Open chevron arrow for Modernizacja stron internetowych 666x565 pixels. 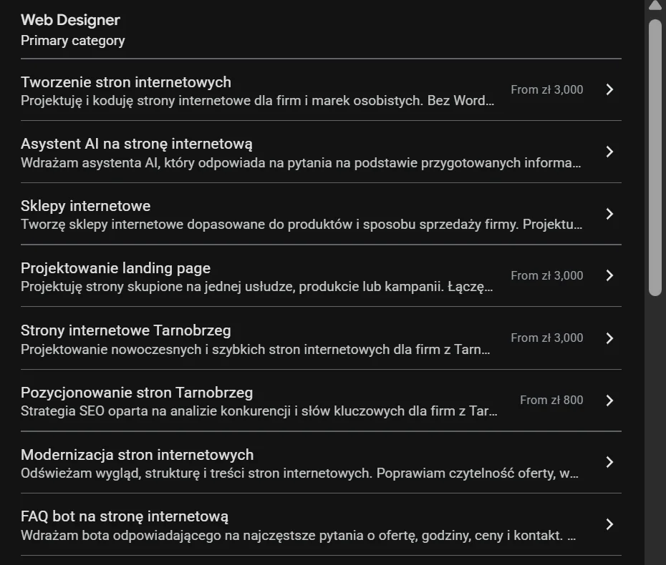click(609, 462)
